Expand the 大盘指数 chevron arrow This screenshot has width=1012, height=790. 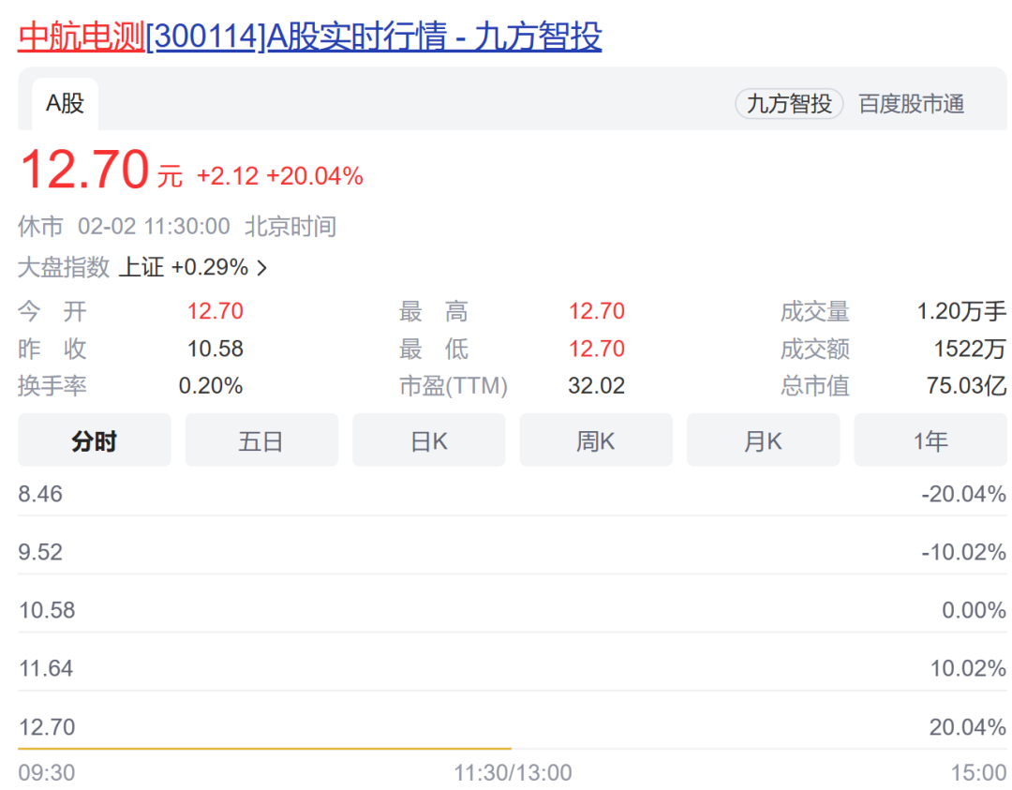coord(262,268)
